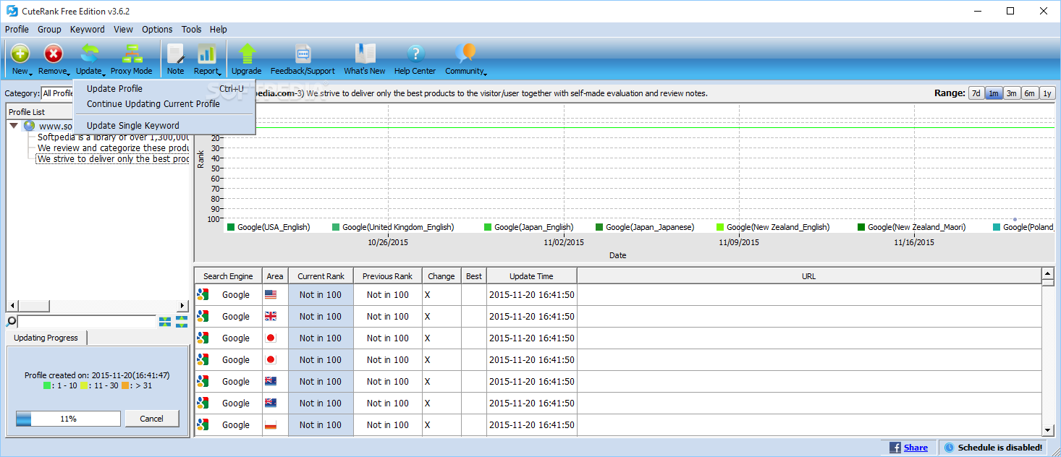Image resolution: width=1061 pixels, height=457 pixels.
Task: Click Google icon in the USA flag row
Action: [x=203, y=295]
